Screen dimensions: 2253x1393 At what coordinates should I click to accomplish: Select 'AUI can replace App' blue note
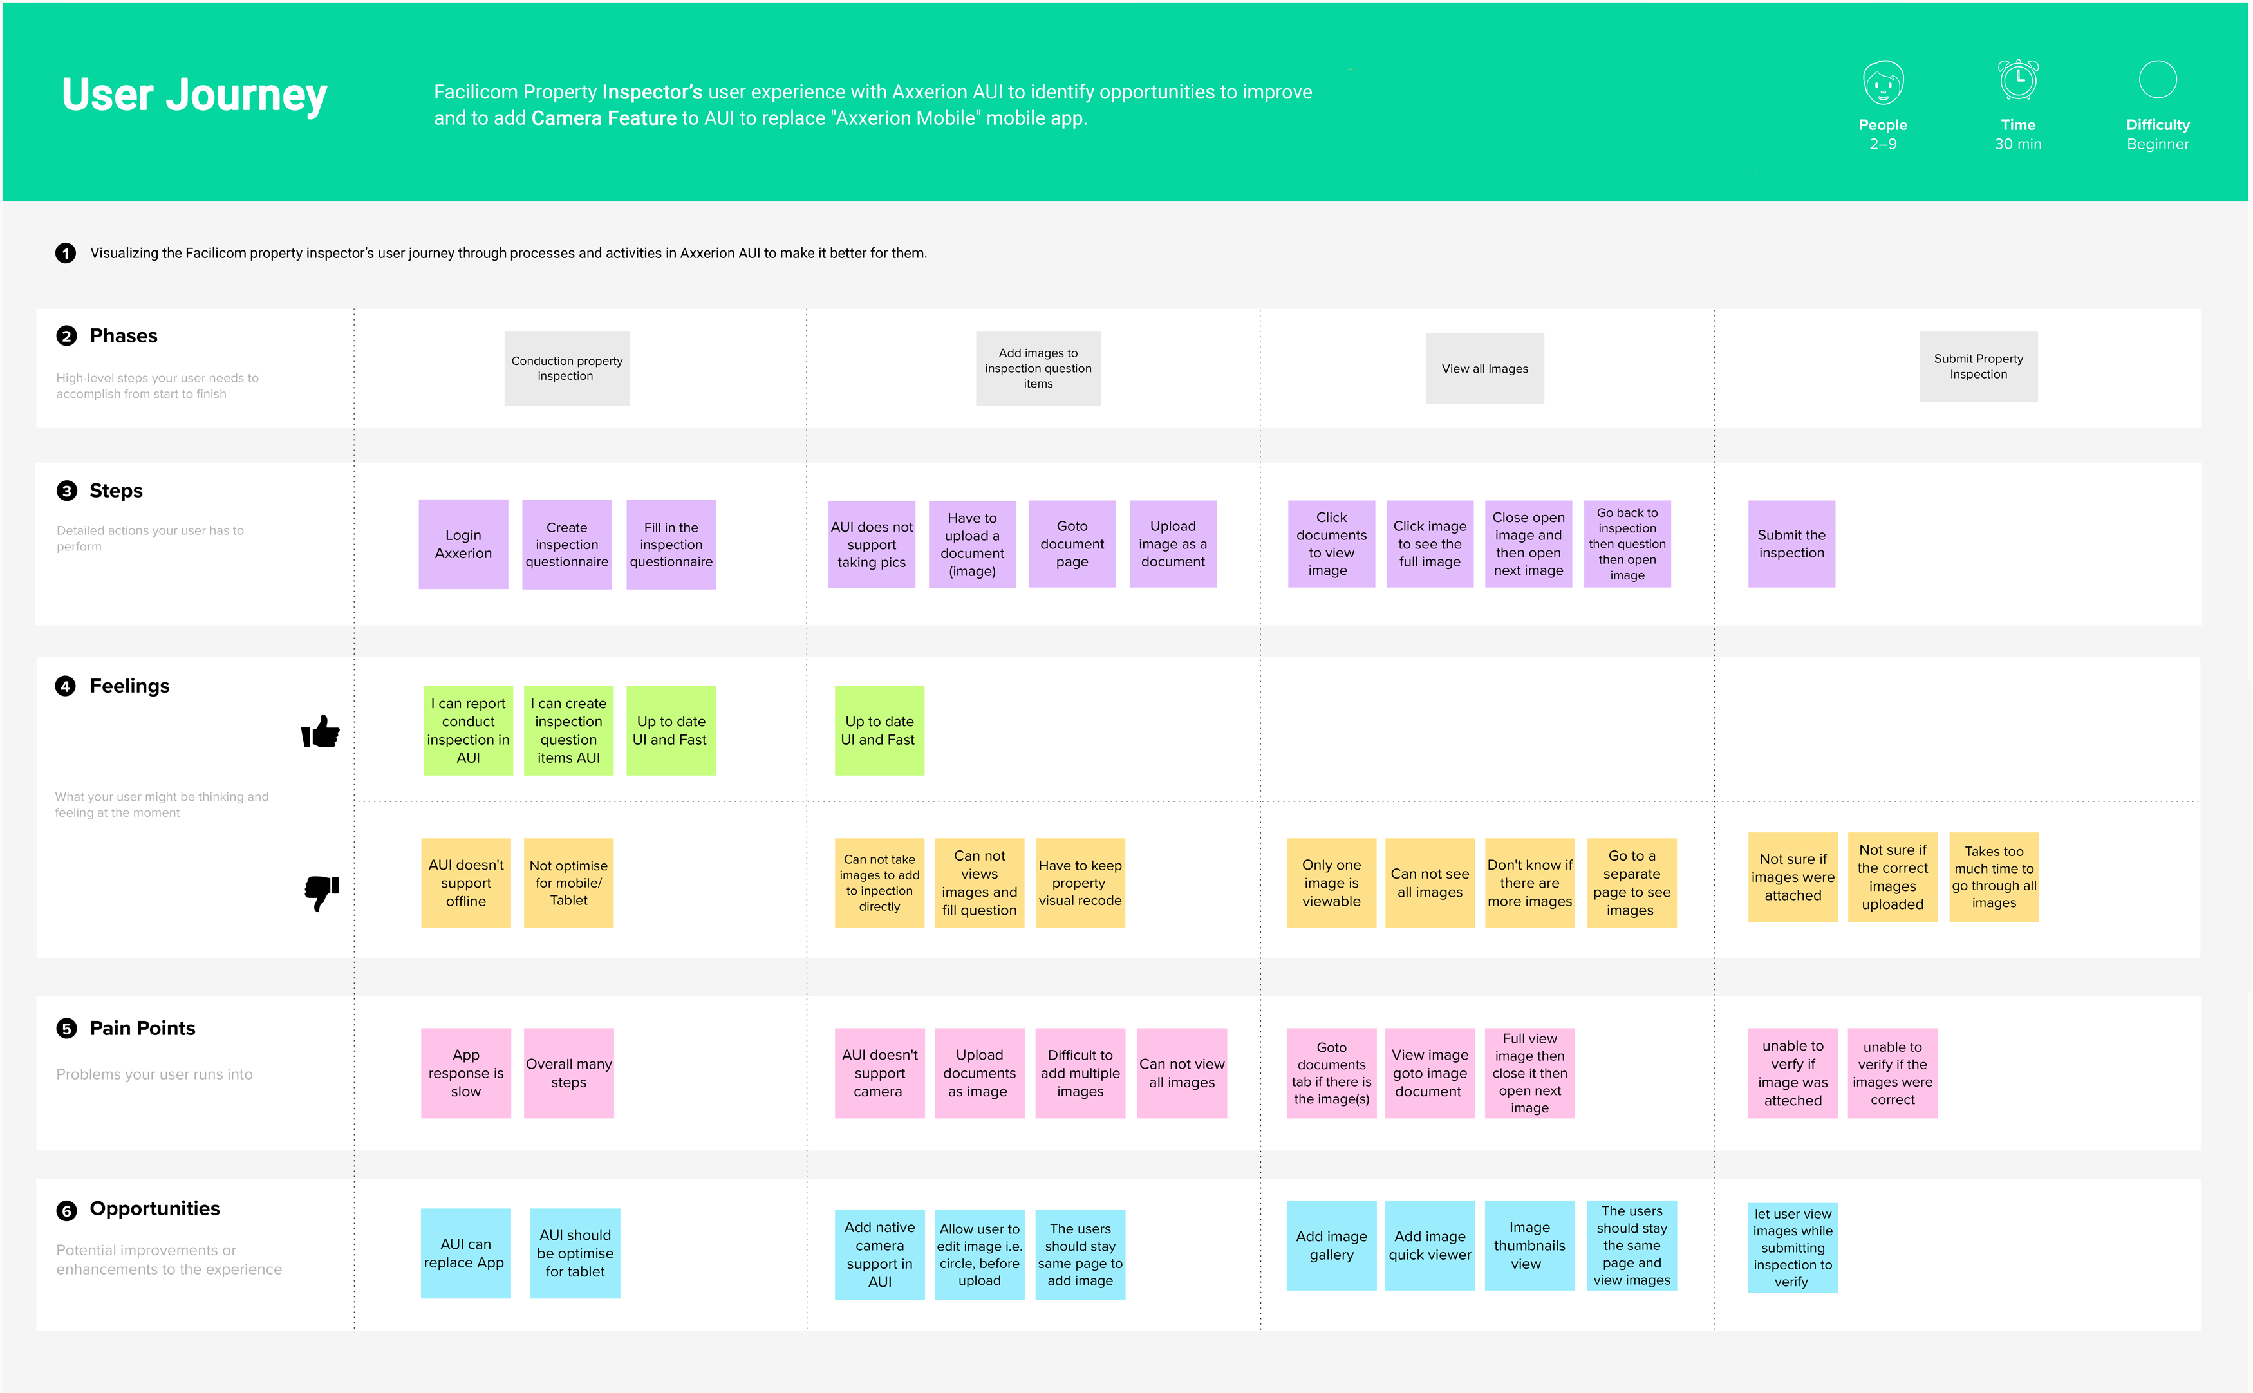click(x=466, y=1253)
